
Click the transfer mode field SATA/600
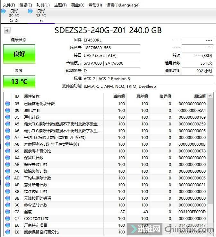click(x=112, y=63)
